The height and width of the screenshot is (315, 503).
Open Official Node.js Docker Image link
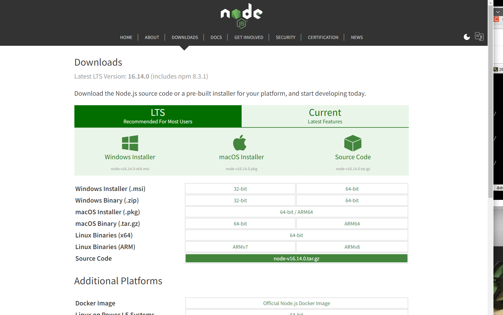pyautogui.click(x=297, y=303)
